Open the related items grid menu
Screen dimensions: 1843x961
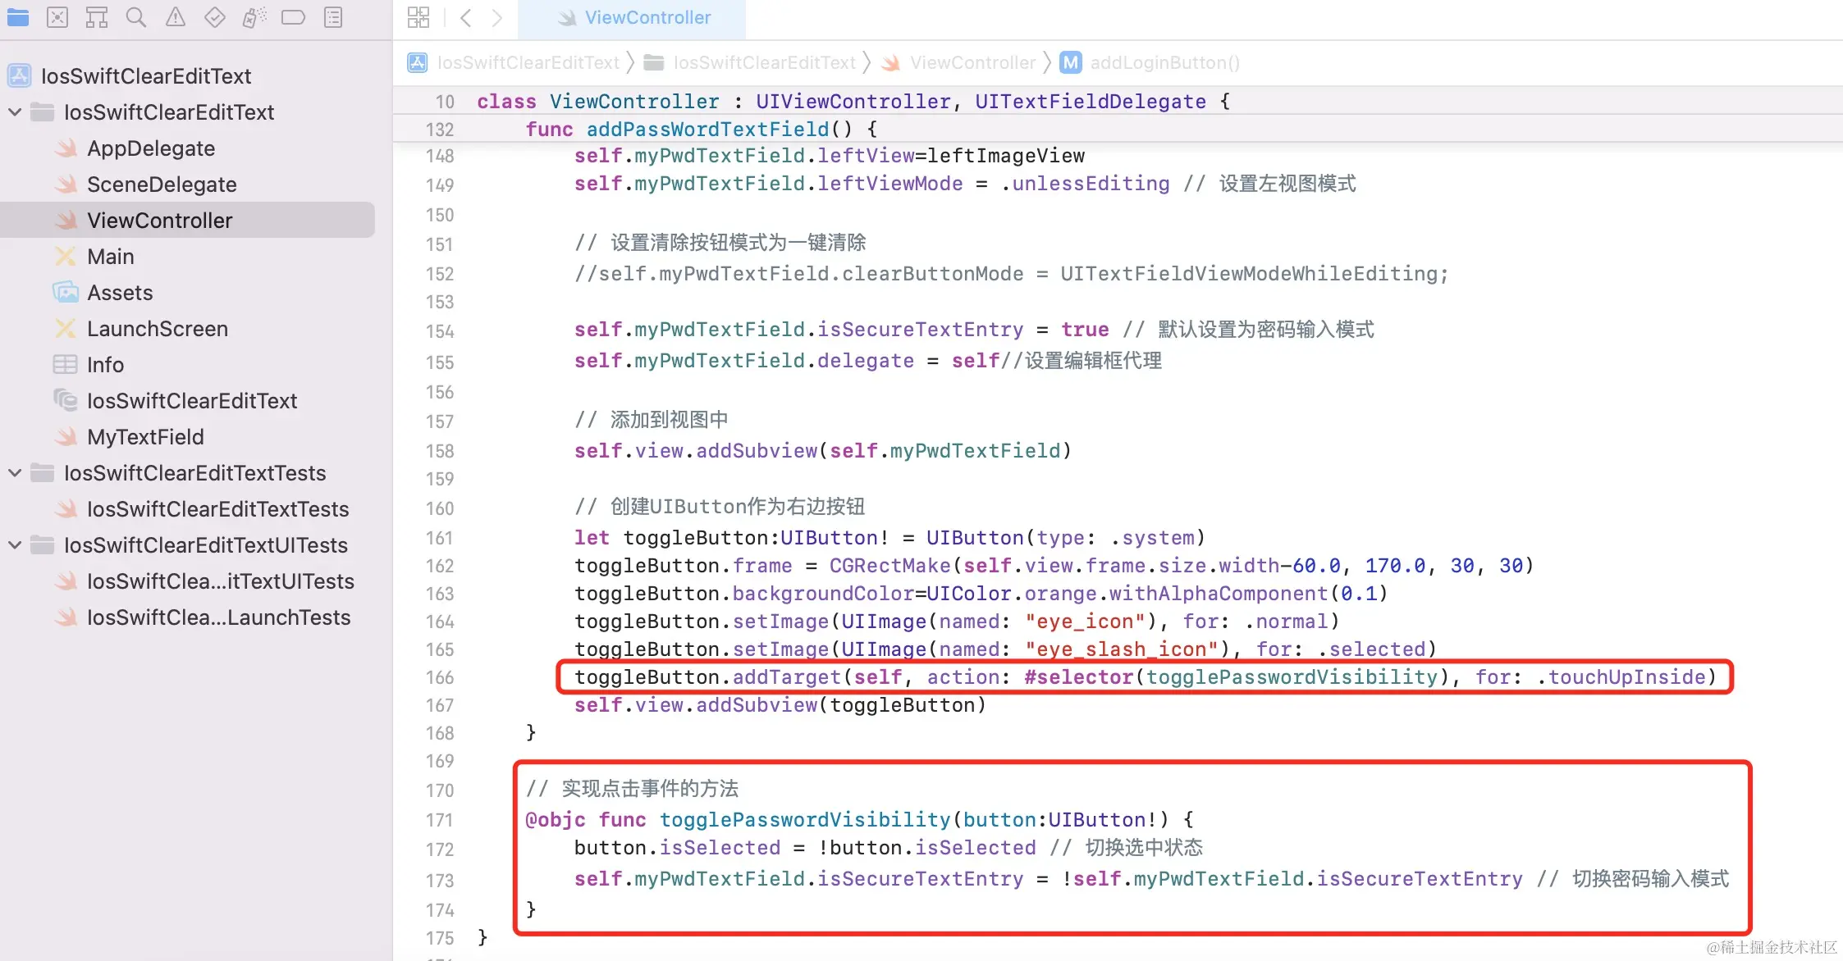(x=418, y=17)
